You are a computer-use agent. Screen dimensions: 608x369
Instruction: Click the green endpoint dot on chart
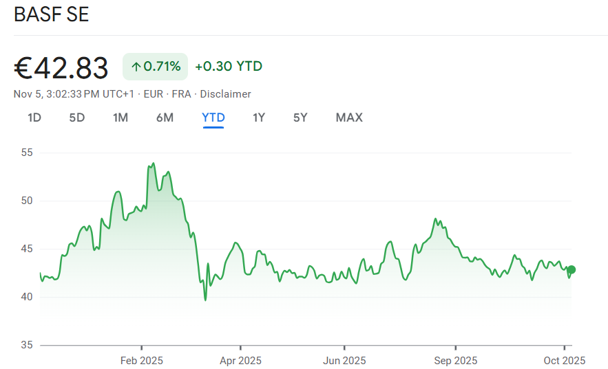pyautogui.click(x=572, y=270)
